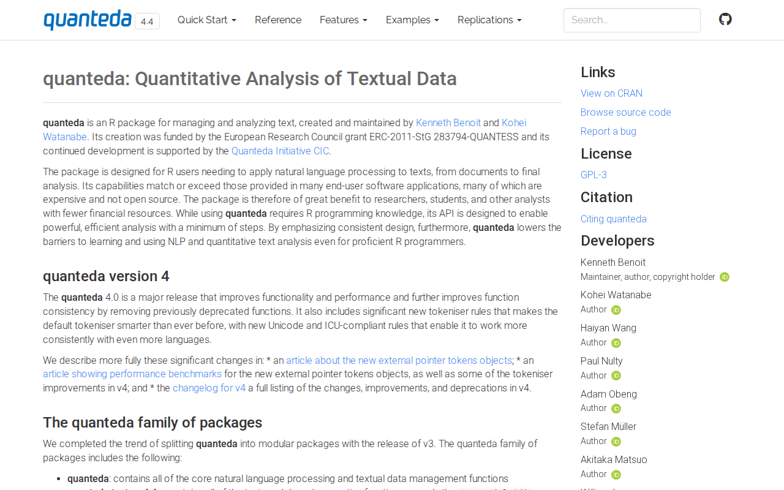Click the version 4.4 badge
The height and width of the screenshot is (490, 784).
click(147, 21)
